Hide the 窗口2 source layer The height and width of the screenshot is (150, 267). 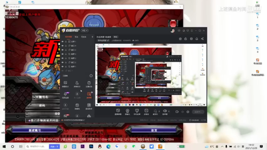[x=62, y=62]
